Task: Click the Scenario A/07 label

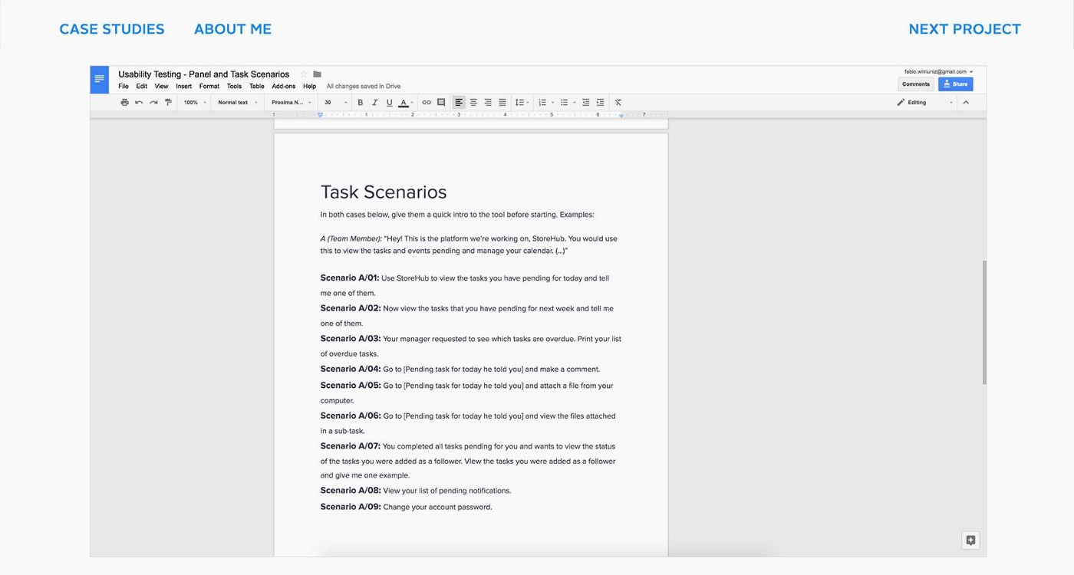Action: [351, 446]
